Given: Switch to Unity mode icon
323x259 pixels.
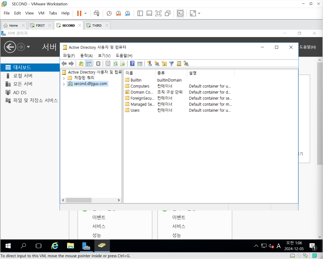Looking at the screenshot, I should [167, 13].
